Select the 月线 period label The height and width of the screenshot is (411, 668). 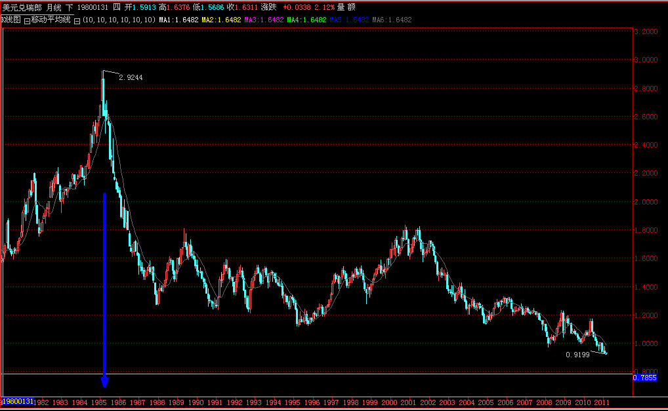[x=54, y=7]
